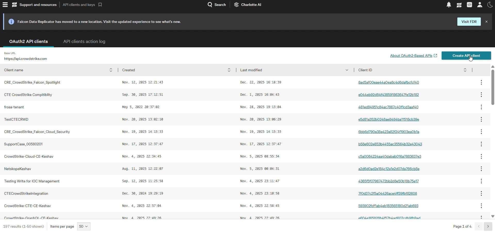The width and height of the screenshot is (495, 232).
Task: Open client ID 593902fdf1ab4eb183565180d21ab693
Action: pos(388,206)
